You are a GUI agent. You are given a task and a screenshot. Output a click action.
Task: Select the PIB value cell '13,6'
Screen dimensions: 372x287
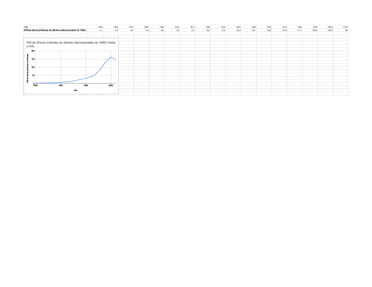pyautogui.click(x=203, y=30)
